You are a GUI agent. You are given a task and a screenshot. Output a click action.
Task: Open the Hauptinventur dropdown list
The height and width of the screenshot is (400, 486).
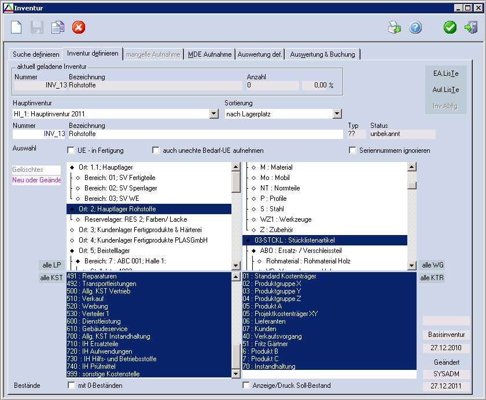point(213,114)
